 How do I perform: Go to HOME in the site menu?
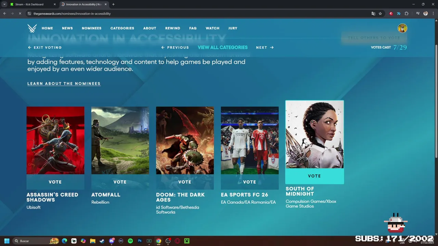coord(47,28)
